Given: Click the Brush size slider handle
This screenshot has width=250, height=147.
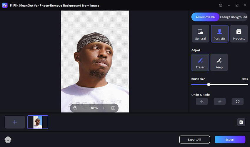Looking at the screenshot, I should pyautogui.click(x=209, y=84).
